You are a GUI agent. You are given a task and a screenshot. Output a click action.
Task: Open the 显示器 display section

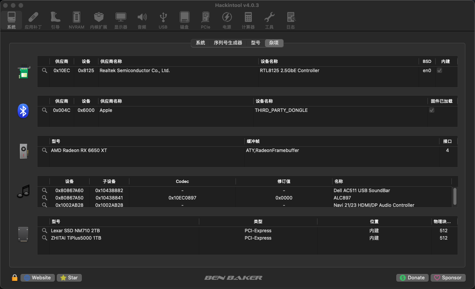coord(120,20)
